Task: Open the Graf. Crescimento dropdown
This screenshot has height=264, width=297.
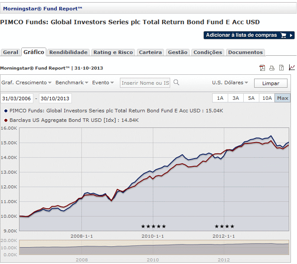Action: (26, 83)
